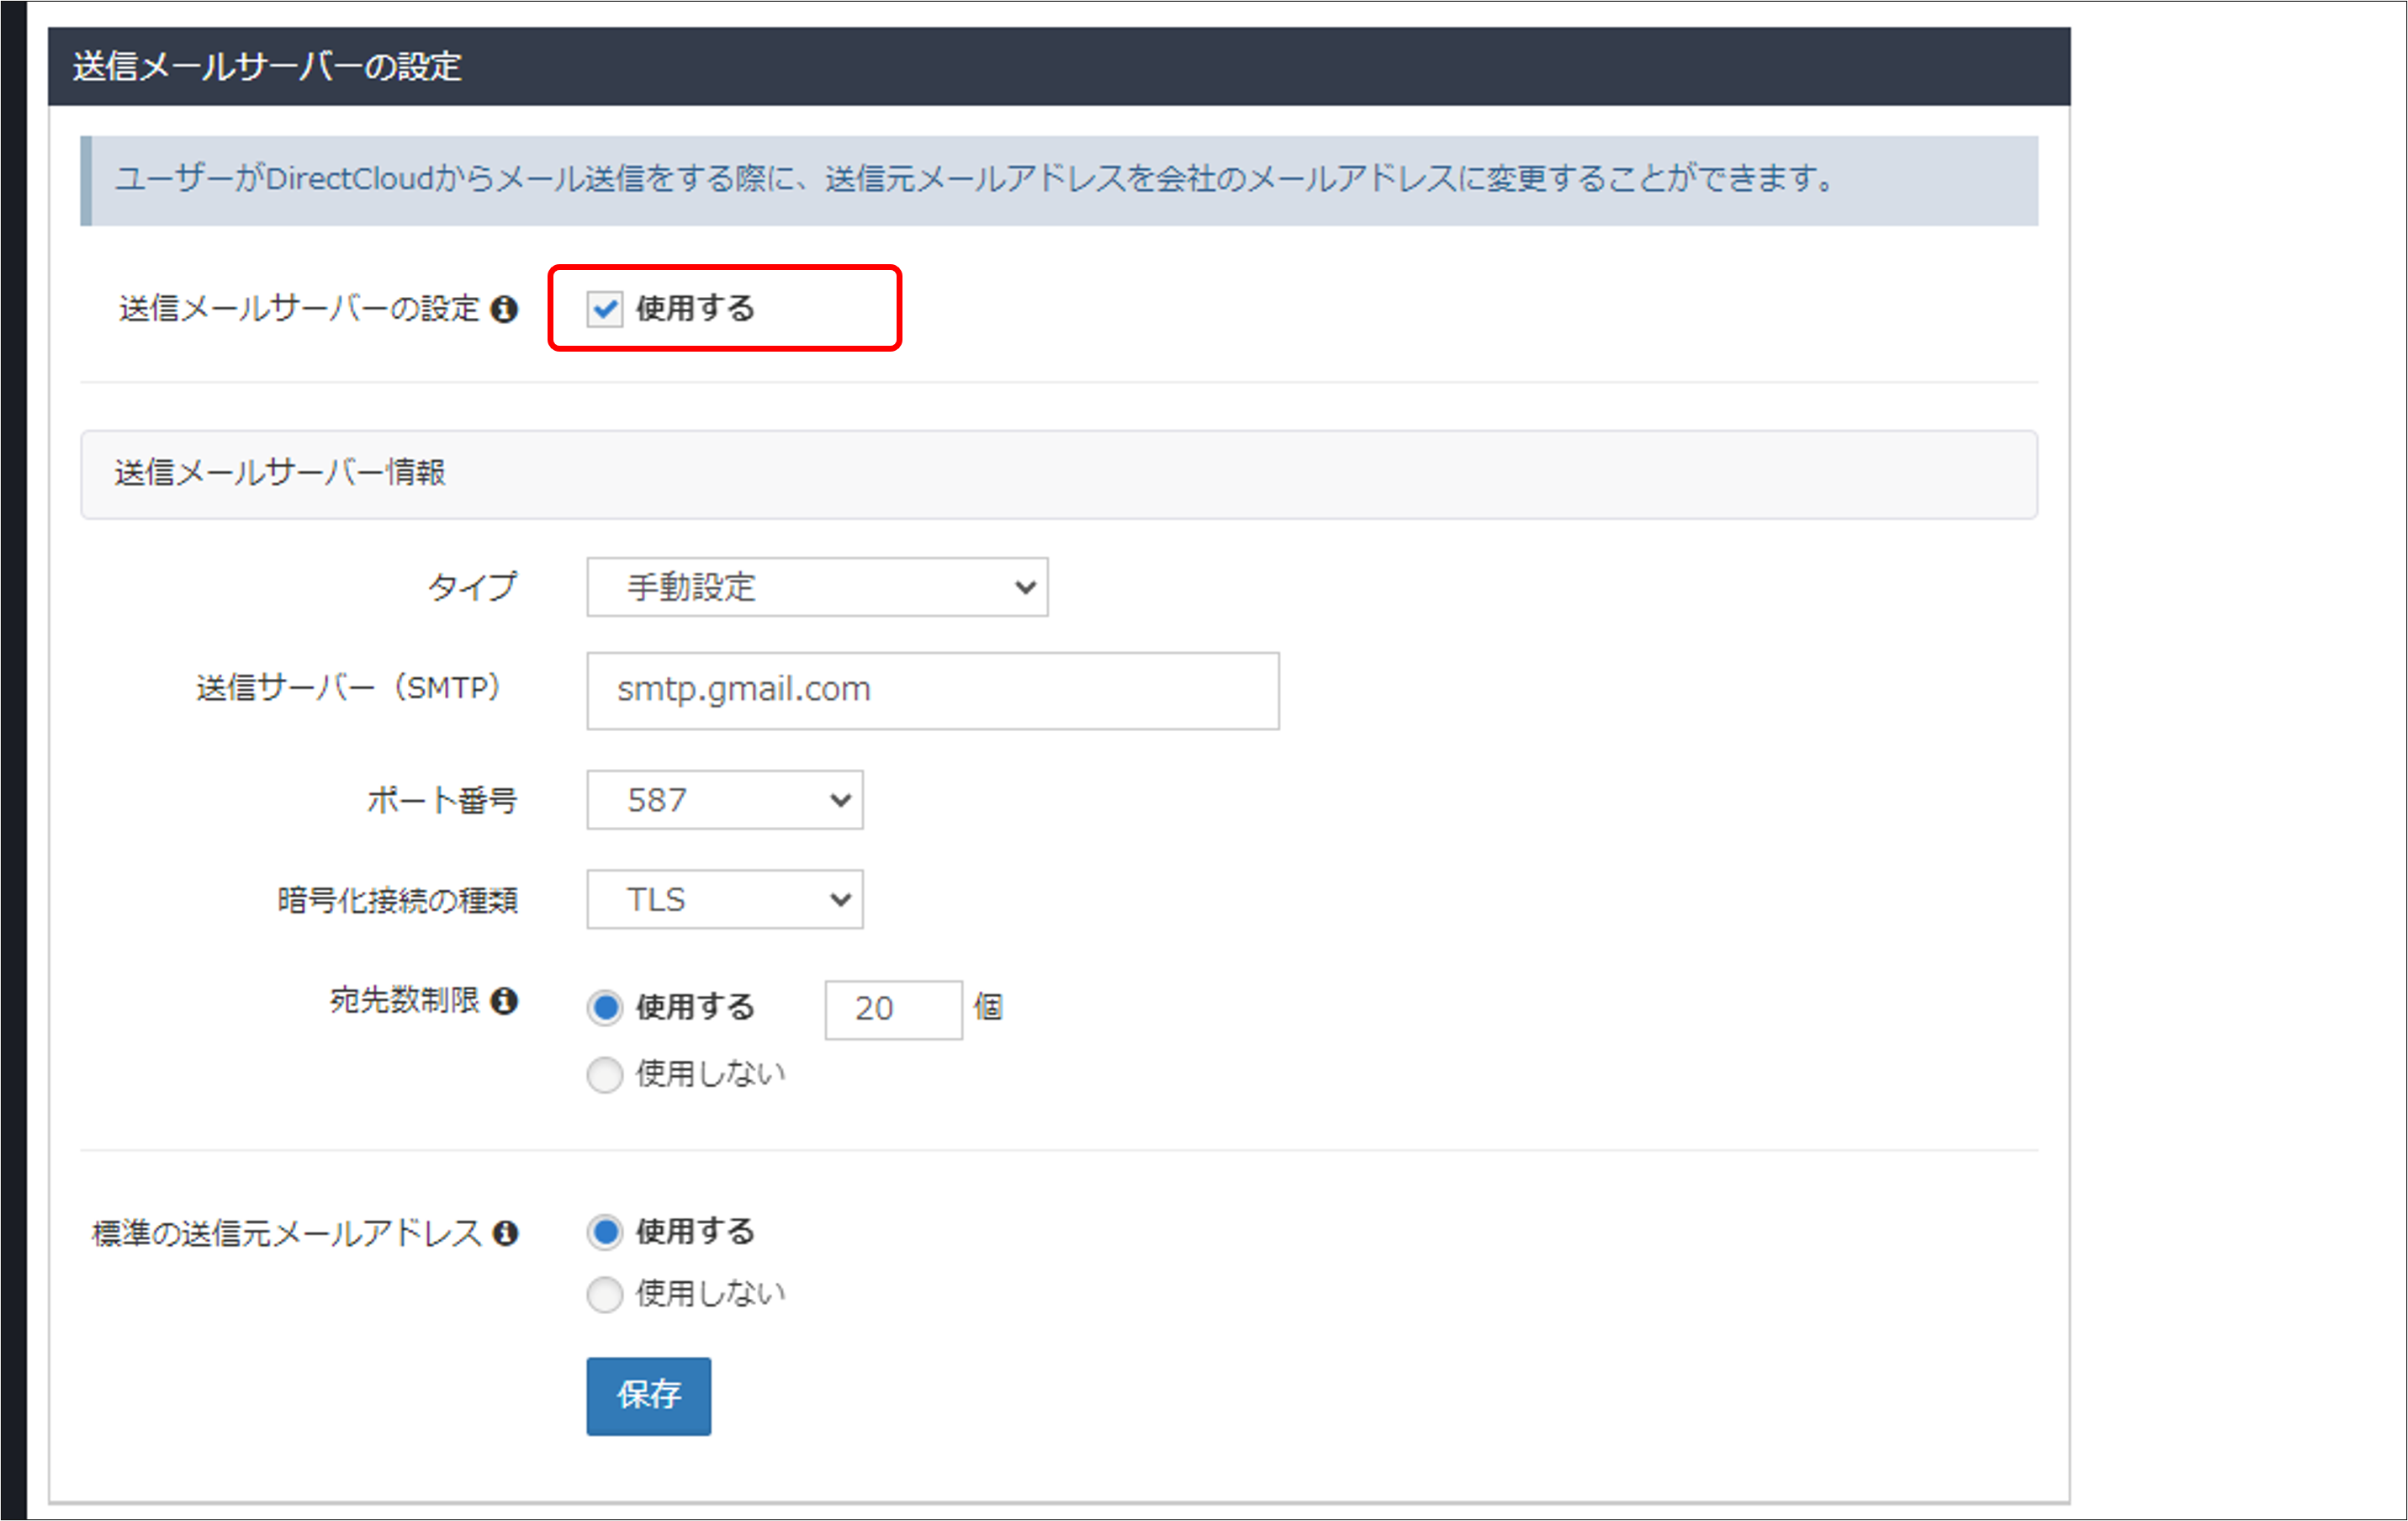Click the info icon beside 標準の送信元メールアドレス
The width and height of the screenshot is (2408, 1521).
[x=508, y=1233]
